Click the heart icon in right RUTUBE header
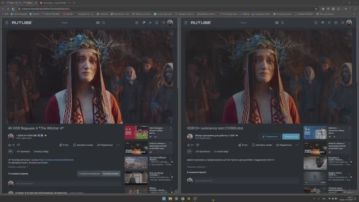Viewport: 359px width, 202px height. coord(342,22)
